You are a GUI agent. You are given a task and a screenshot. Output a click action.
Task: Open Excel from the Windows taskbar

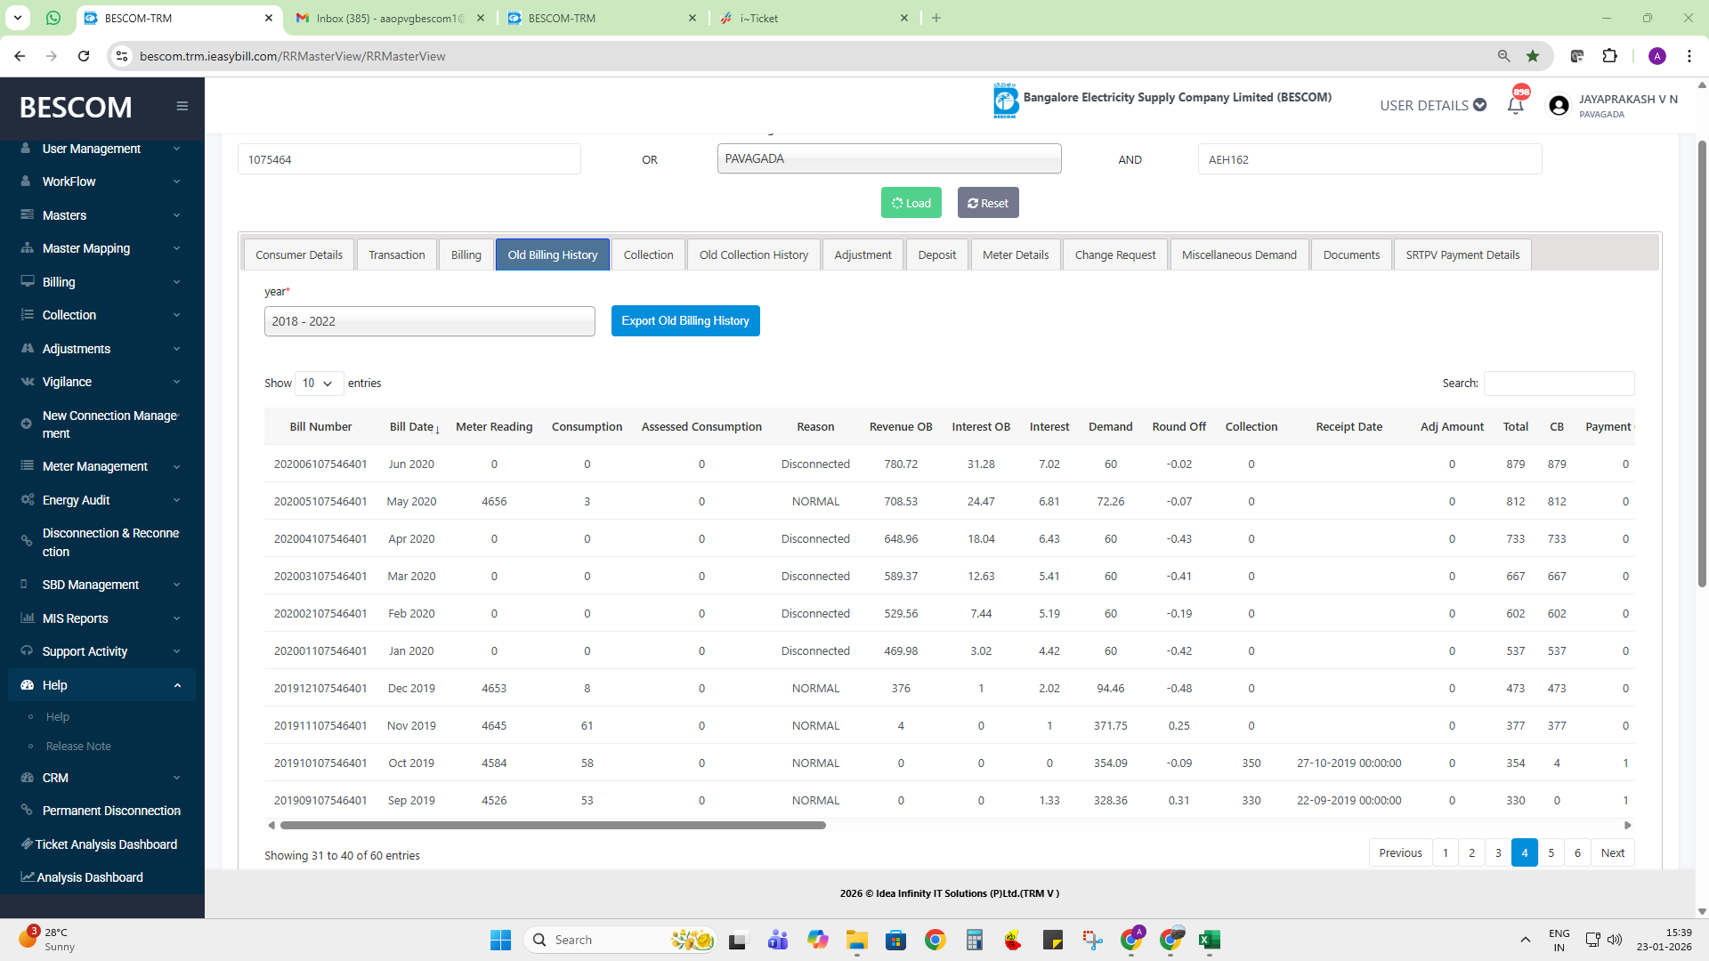click(1209, 940)
